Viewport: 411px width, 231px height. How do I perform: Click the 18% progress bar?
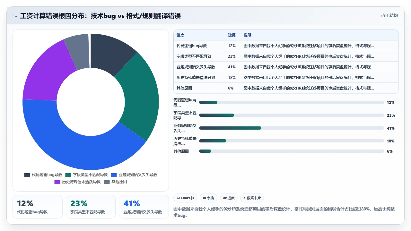click(292, 141)
